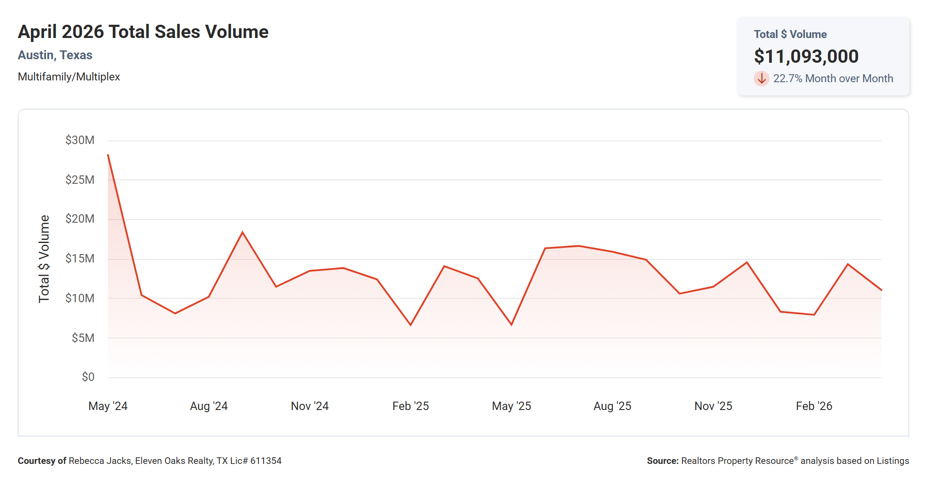Viewport: 927px width, 486px height.
Task: Click the May '25 low point on the line
Action: pyautogui.click(x=512, y=325)
